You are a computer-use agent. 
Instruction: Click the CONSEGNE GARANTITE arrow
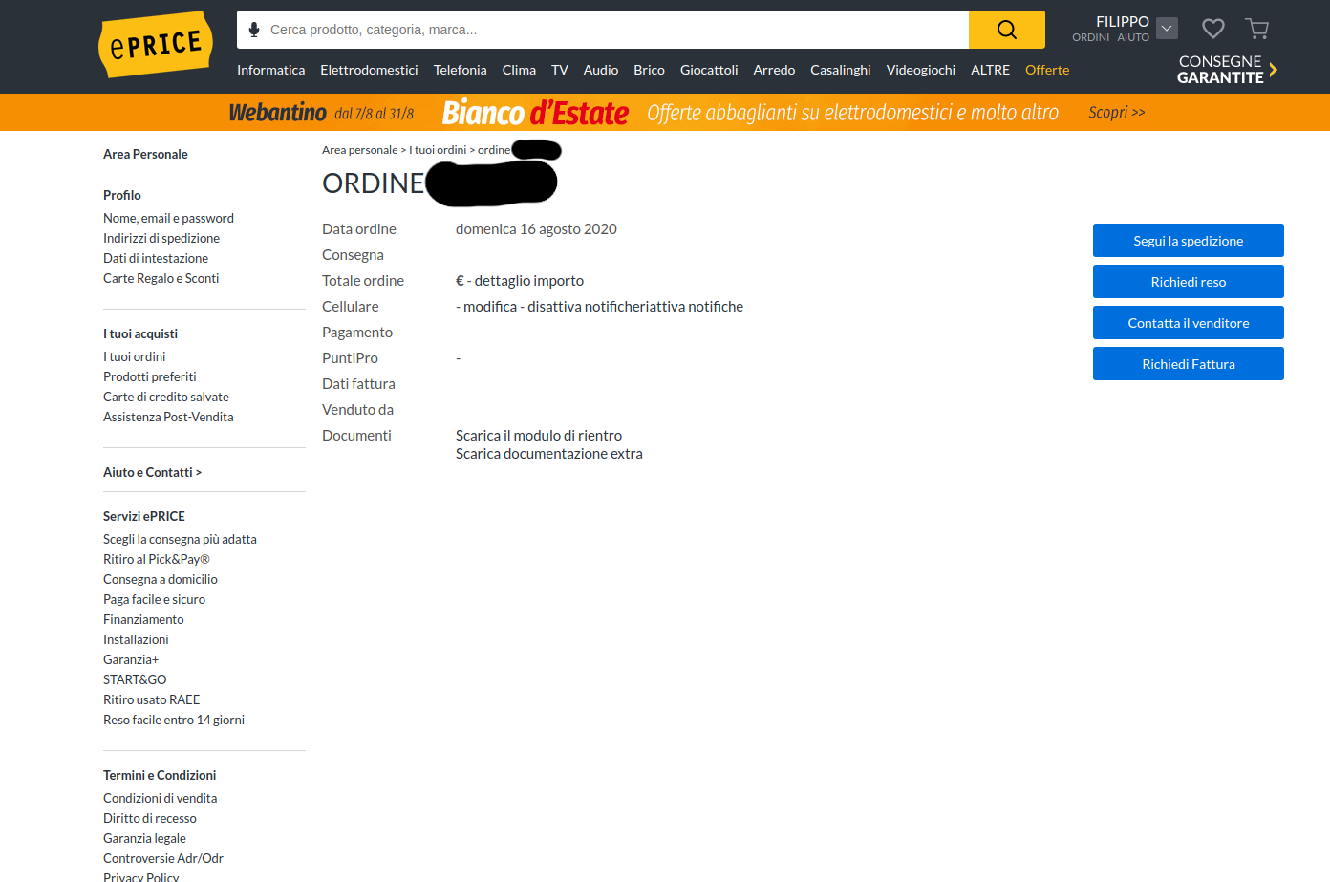coord(1272,68)
